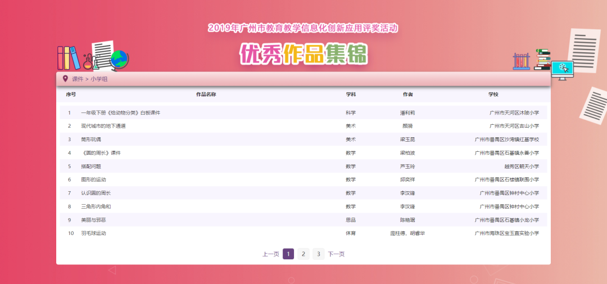Click the 序号 column header

[x=71, y=94]
